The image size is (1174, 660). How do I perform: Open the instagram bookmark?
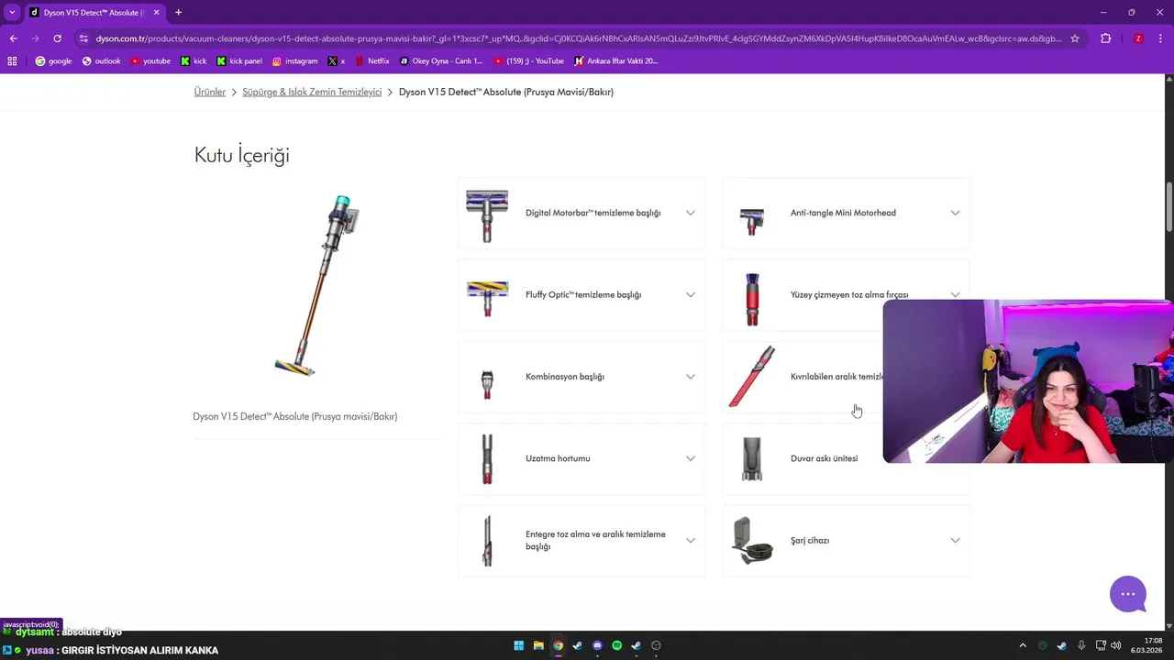[294, 61]
